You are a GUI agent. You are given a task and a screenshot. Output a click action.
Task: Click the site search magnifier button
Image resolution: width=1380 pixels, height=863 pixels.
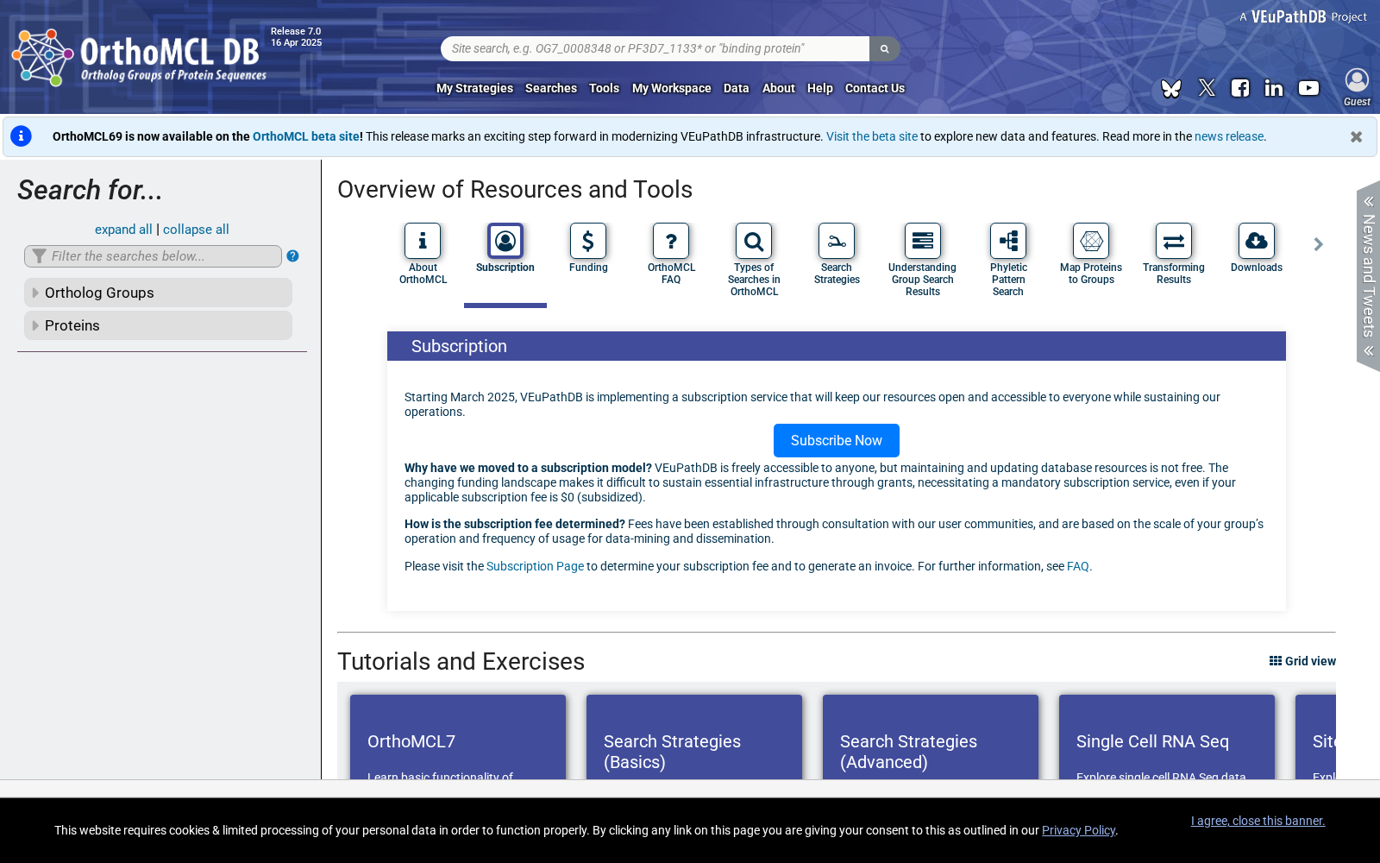[x=884, y=48]
